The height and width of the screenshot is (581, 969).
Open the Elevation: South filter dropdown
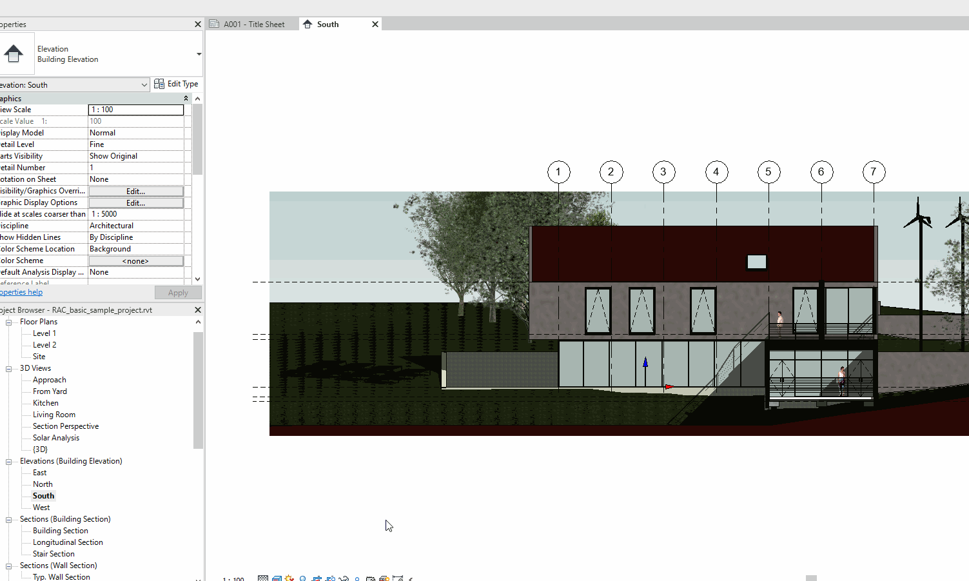point(145,84)
